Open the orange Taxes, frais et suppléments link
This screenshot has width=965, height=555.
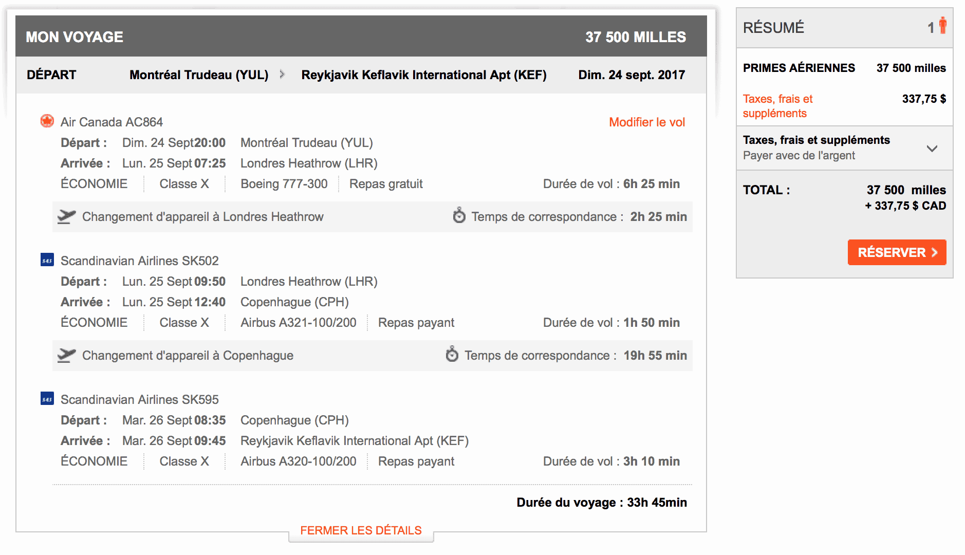point(777,106)
